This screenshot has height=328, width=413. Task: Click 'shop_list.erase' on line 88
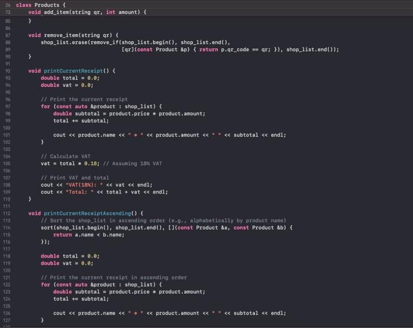click(64, 42)
